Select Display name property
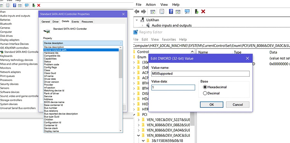This screenshot has width=290, height=143. tap(51, 131)
